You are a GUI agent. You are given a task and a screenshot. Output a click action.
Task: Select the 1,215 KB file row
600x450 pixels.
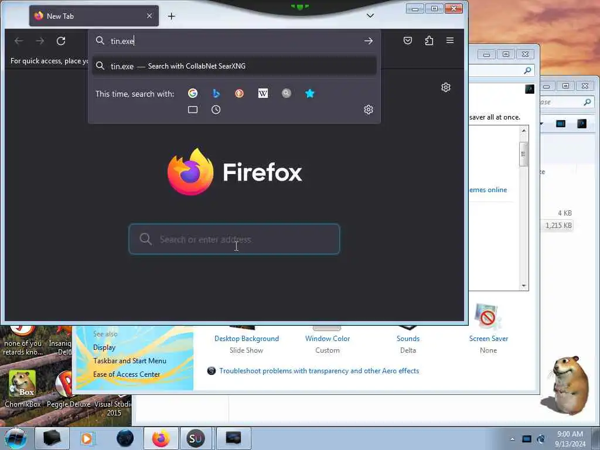click(558, 226)
